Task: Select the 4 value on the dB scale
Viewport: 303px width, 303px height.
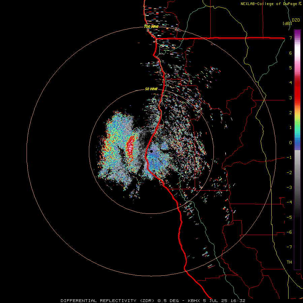Action: pyautogui.click(x=291, y=83)
